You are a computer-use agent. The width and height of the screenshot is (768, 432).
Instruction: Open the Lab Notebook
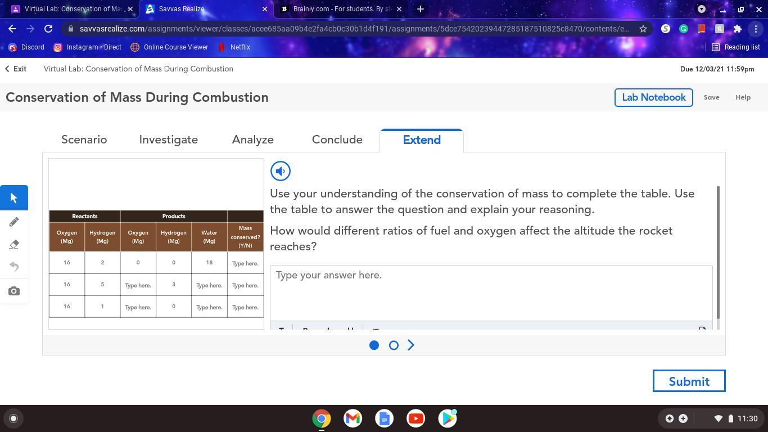[653, 97]
